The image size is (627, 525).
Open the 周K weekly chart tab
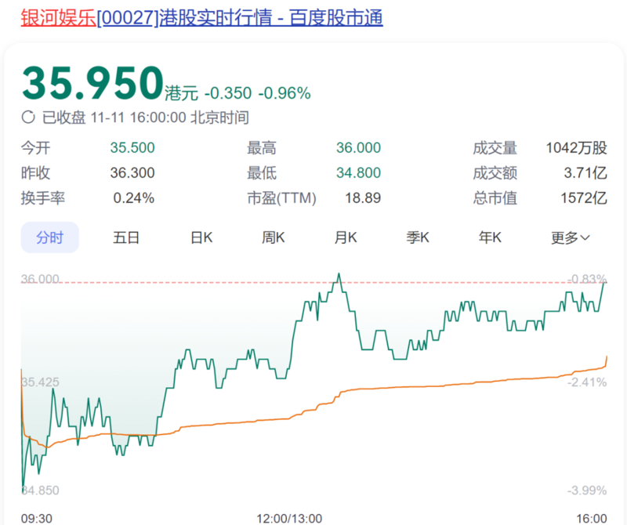pyautogui.click(x=274, y=237)
